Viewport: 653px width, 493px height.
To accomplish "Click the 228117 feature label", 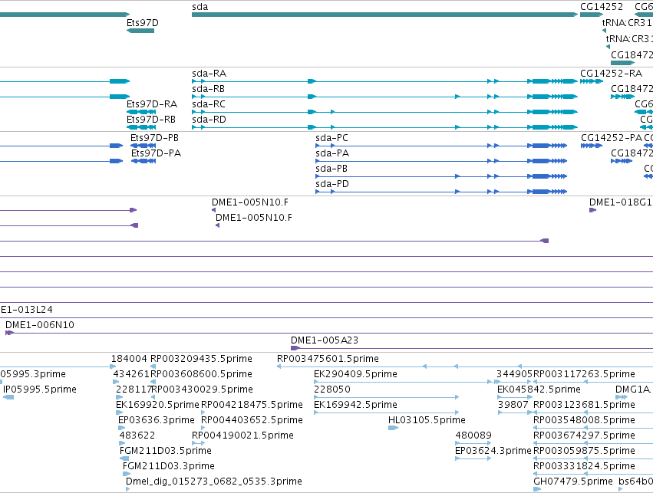I will [x=133, y=389].
